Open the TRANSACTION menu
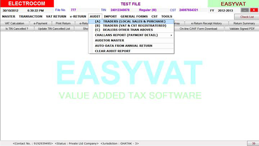The image size is (259, 146). [x=31, y=16]
